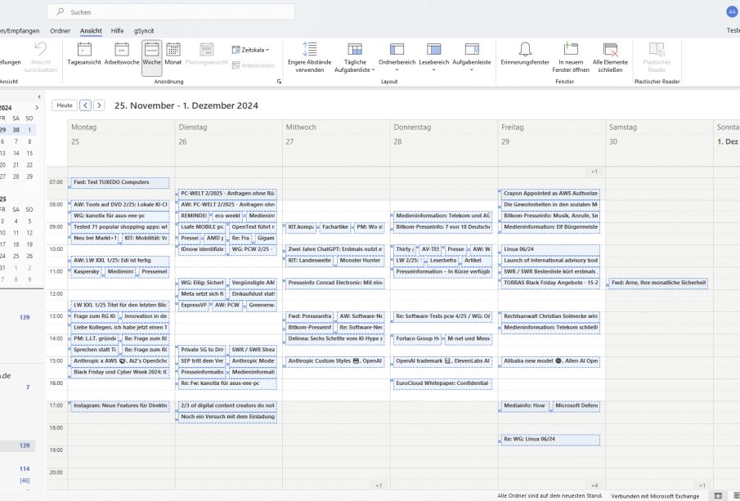Advance mini calendar to next month

pos(37,108)
